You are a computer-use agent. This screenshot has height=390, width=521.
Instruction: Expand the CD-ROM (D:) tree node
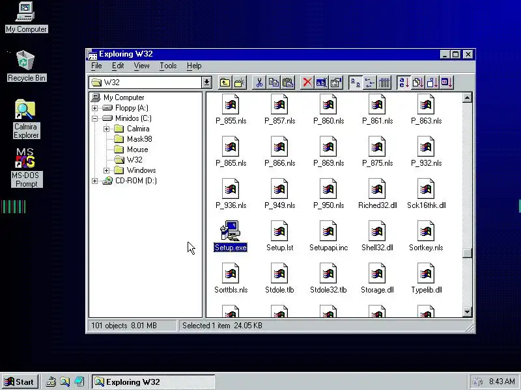pos(94,181)
